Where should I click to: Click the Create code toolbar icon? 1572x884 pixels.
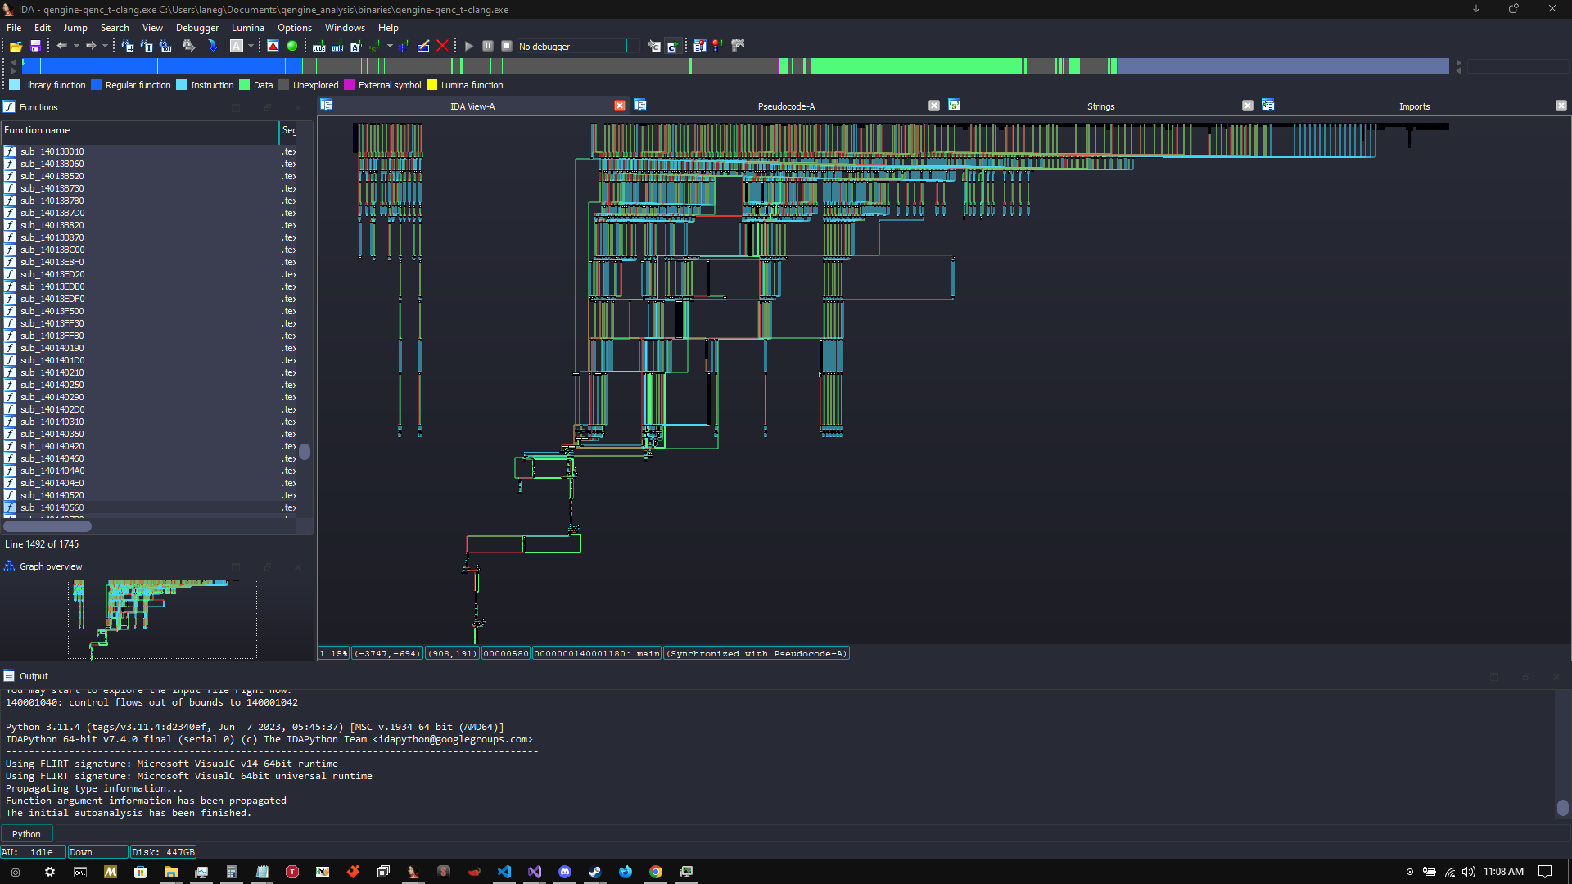(318, 46)
